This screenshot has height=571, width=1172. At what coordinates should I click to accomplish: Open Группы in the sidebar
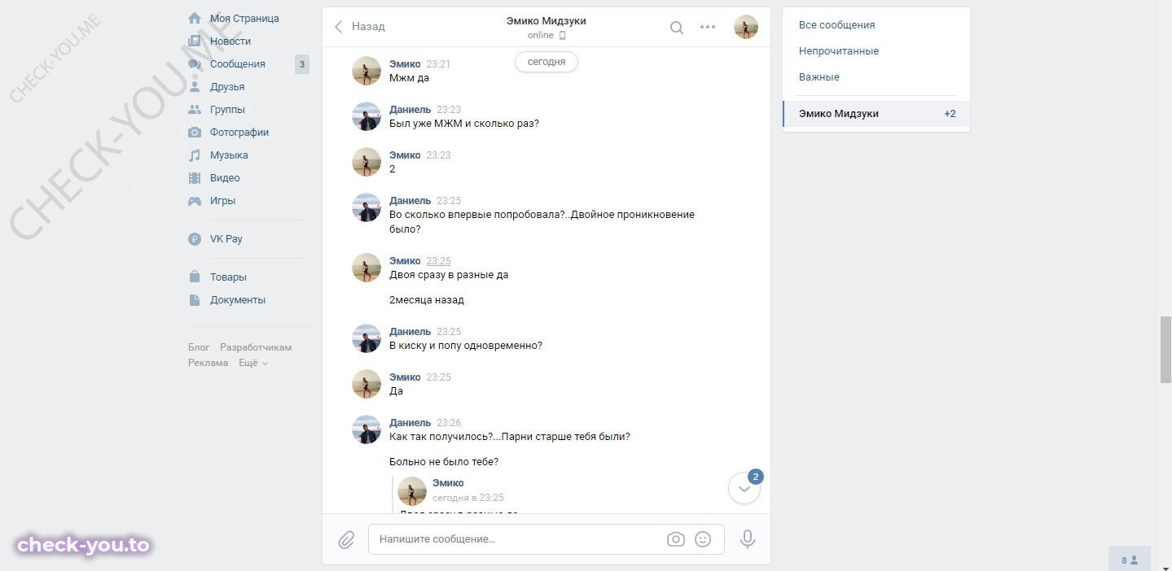227,109
